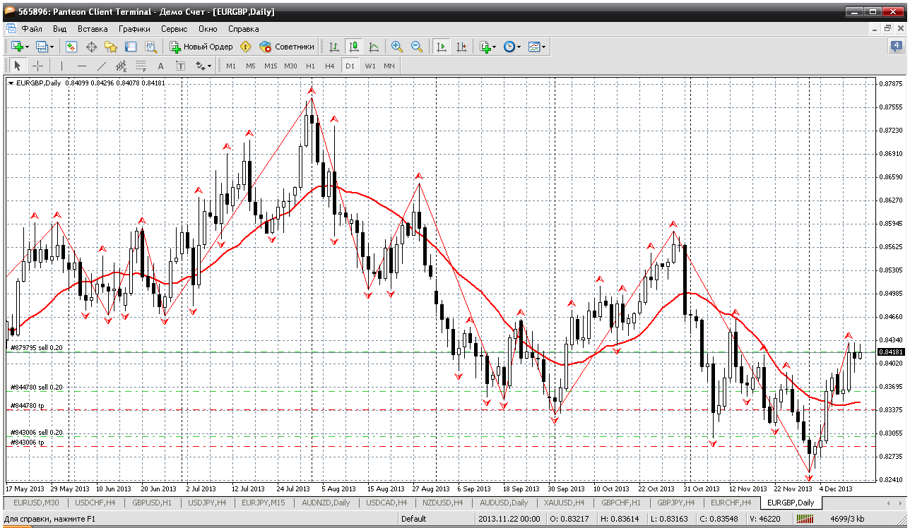Open the chat notification icon at top right
This screenshot has width=910, height=528.
pos(896,47)
